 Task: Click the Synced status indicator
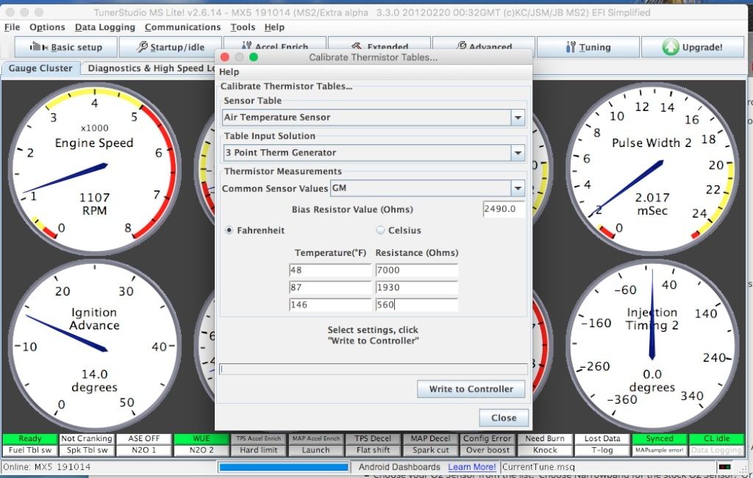click(x=660, y=438)
